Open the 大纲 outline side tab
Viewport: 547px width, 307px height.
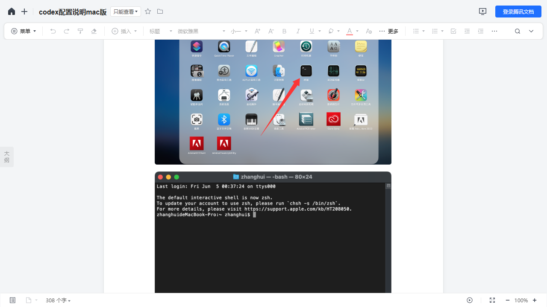click(7, 157)
